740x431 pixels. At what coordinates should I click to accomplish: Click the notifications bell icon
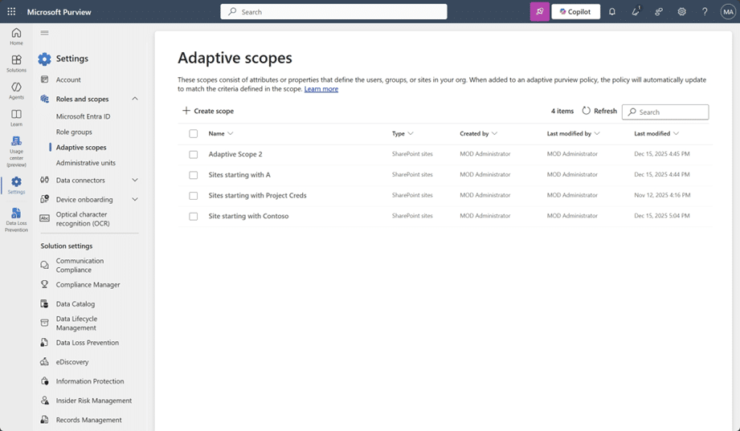click(612, 12)
